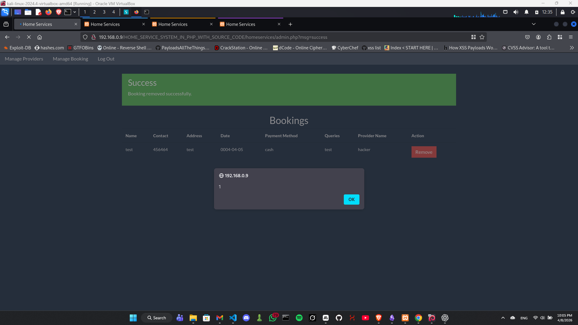Click the Kali log out icon beside the padlock

click(573, 12)
